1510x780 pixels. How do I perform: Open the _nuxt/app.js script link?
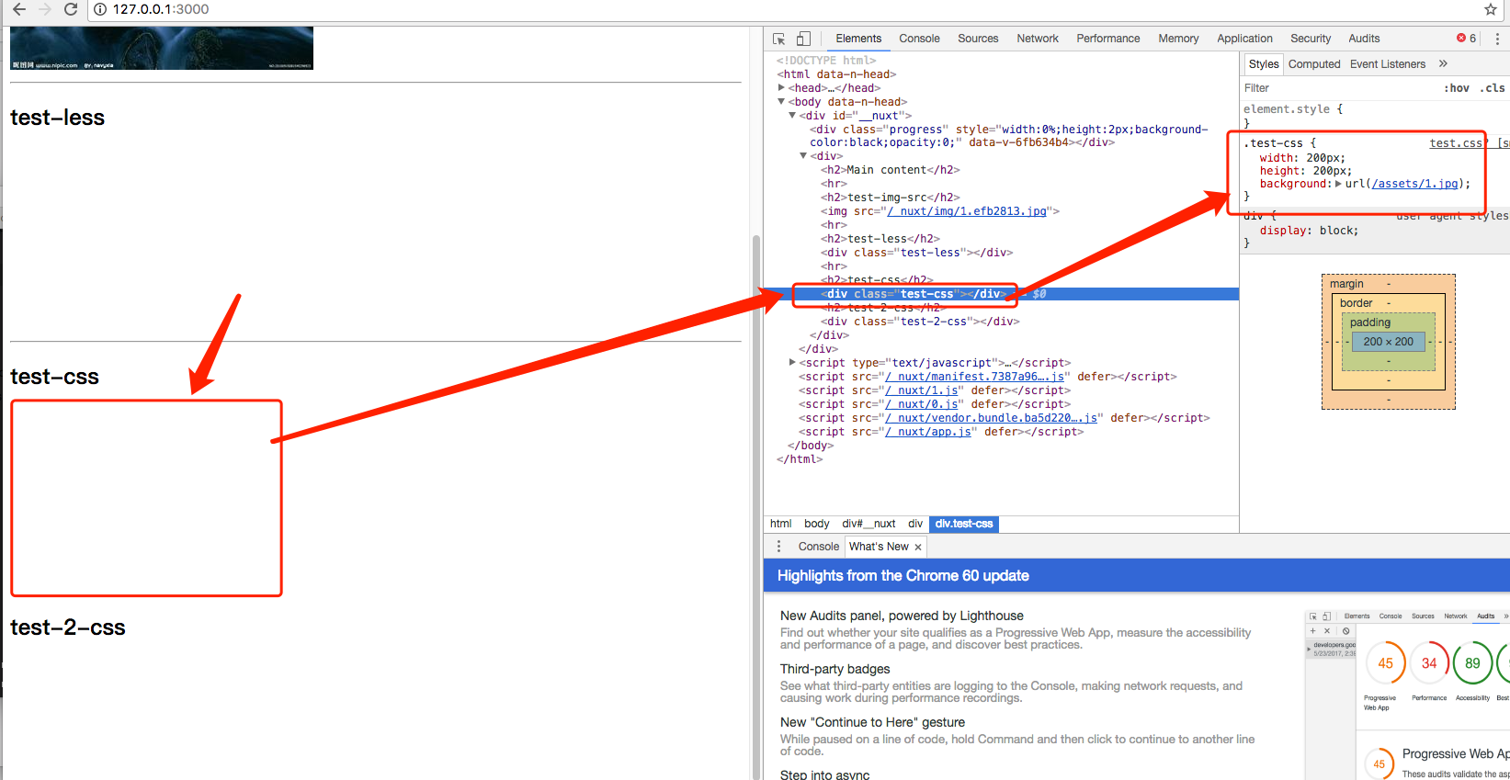pyautogui.click(x=928, y=432)
